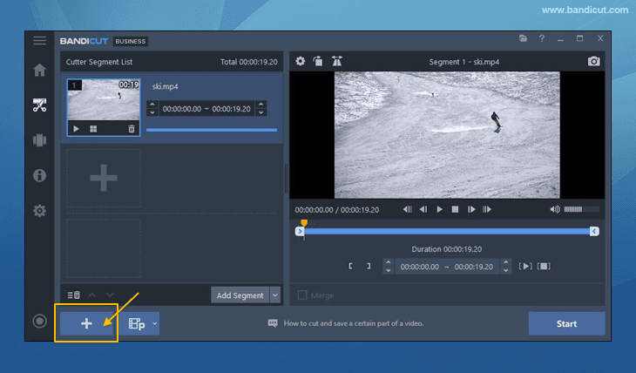Viewport: 636px width, 373px height.
Task: Open the help question mark icon
Action: pos(542,39)
